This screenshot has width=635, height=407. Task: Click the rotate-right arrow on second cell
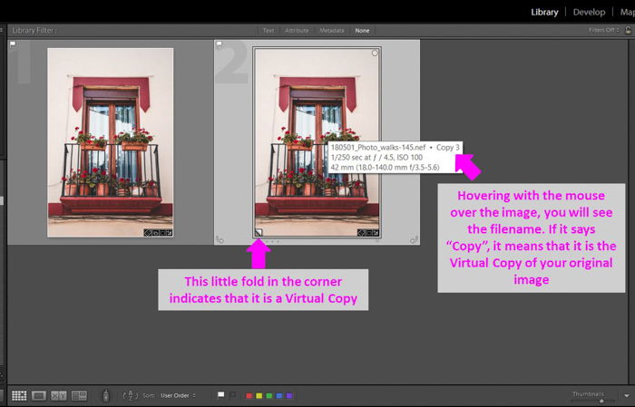click(414, 239)
